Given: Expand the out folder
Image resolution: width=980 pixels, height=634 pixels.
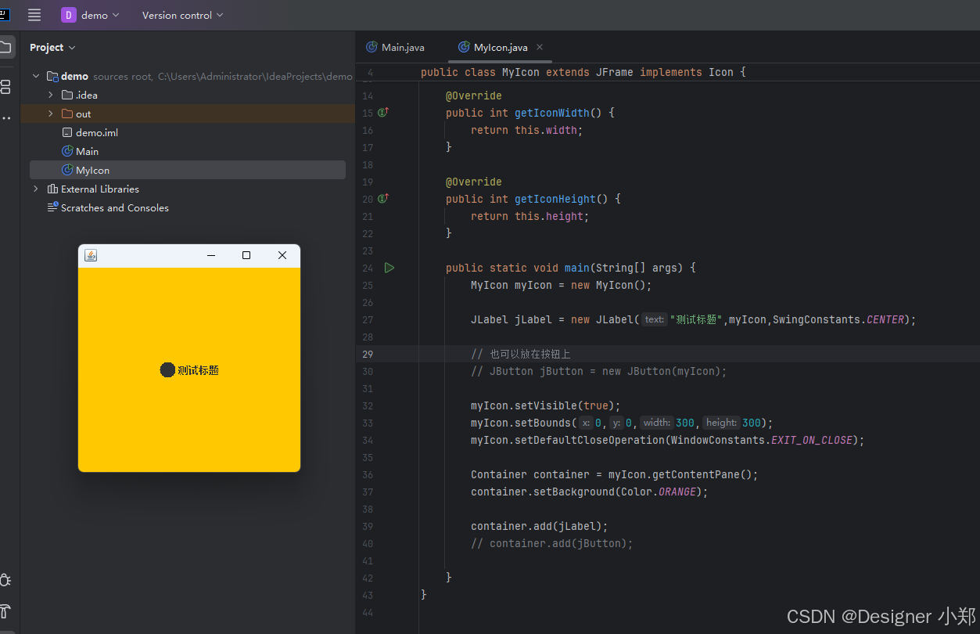Looking at the screenshot, I should [51, 113].
